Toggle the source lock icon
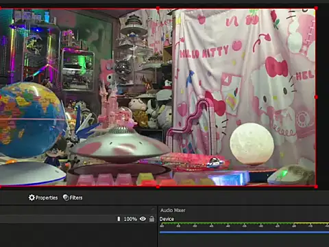 [x=151, y=219]
